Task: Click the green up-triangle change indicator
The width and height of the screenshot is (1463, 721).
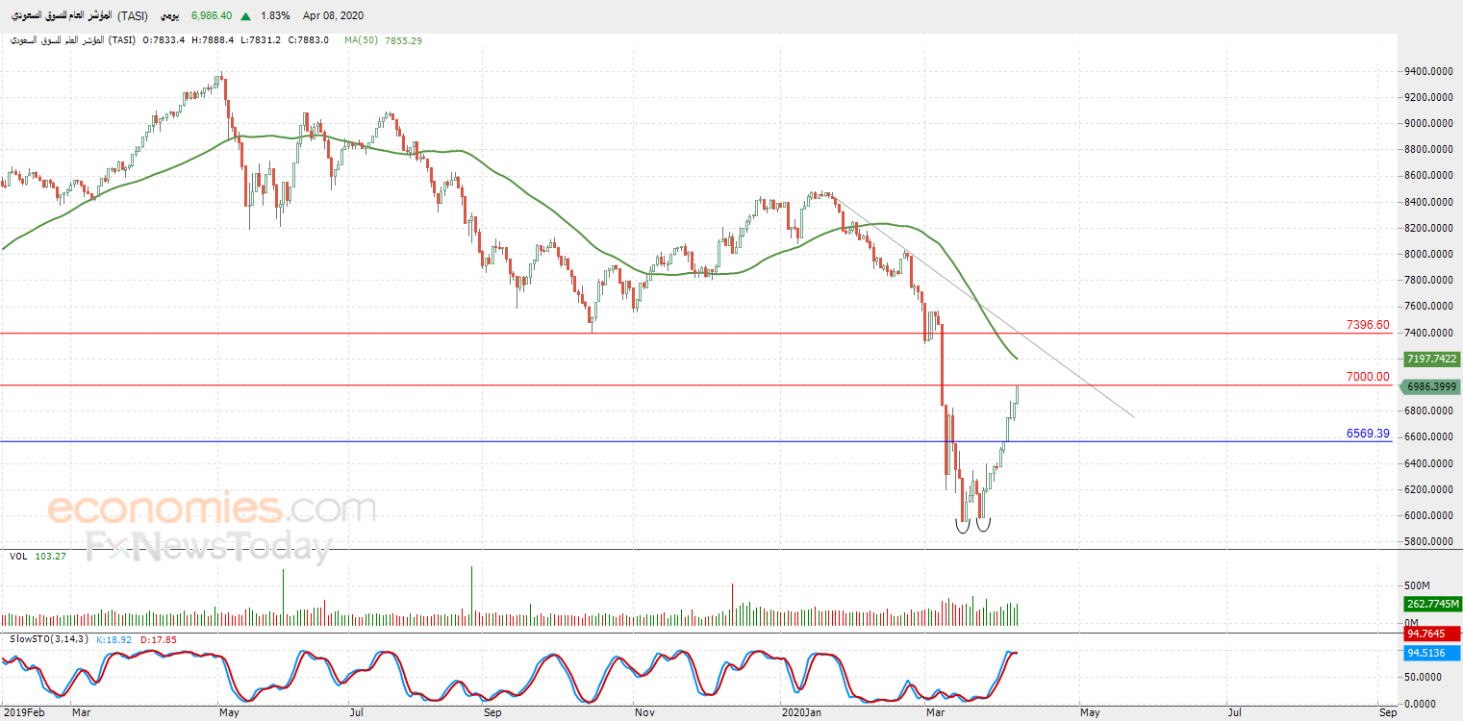Action: click(x=247, y=16)
